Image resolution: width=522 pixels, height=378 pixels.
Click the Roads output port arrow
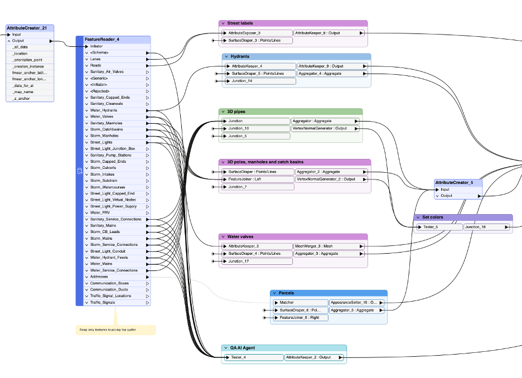click(x=147, y=66)
